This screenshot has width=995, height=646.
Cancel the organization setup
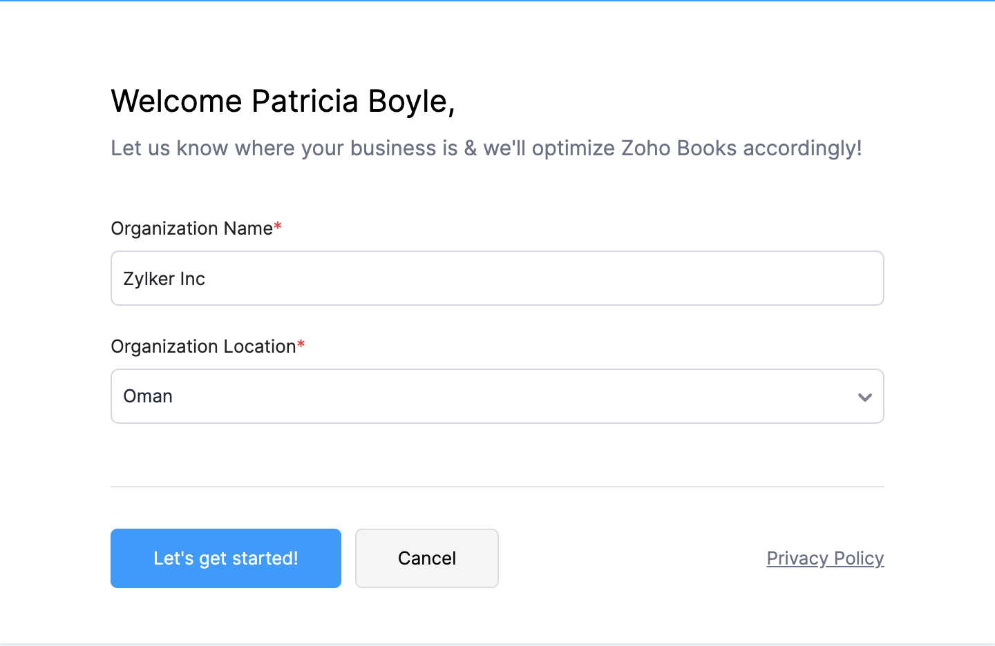(426, 558)
